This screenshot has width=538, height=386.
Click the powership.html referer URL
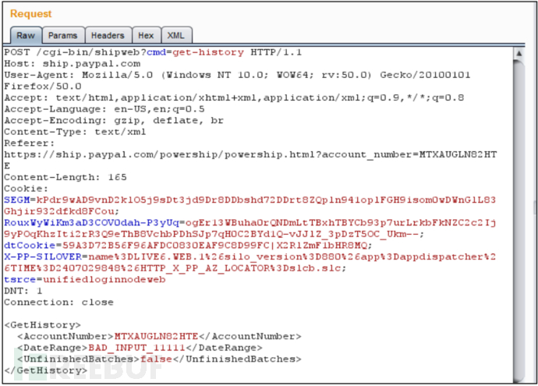pyautogui.click(x=250, y=154)
